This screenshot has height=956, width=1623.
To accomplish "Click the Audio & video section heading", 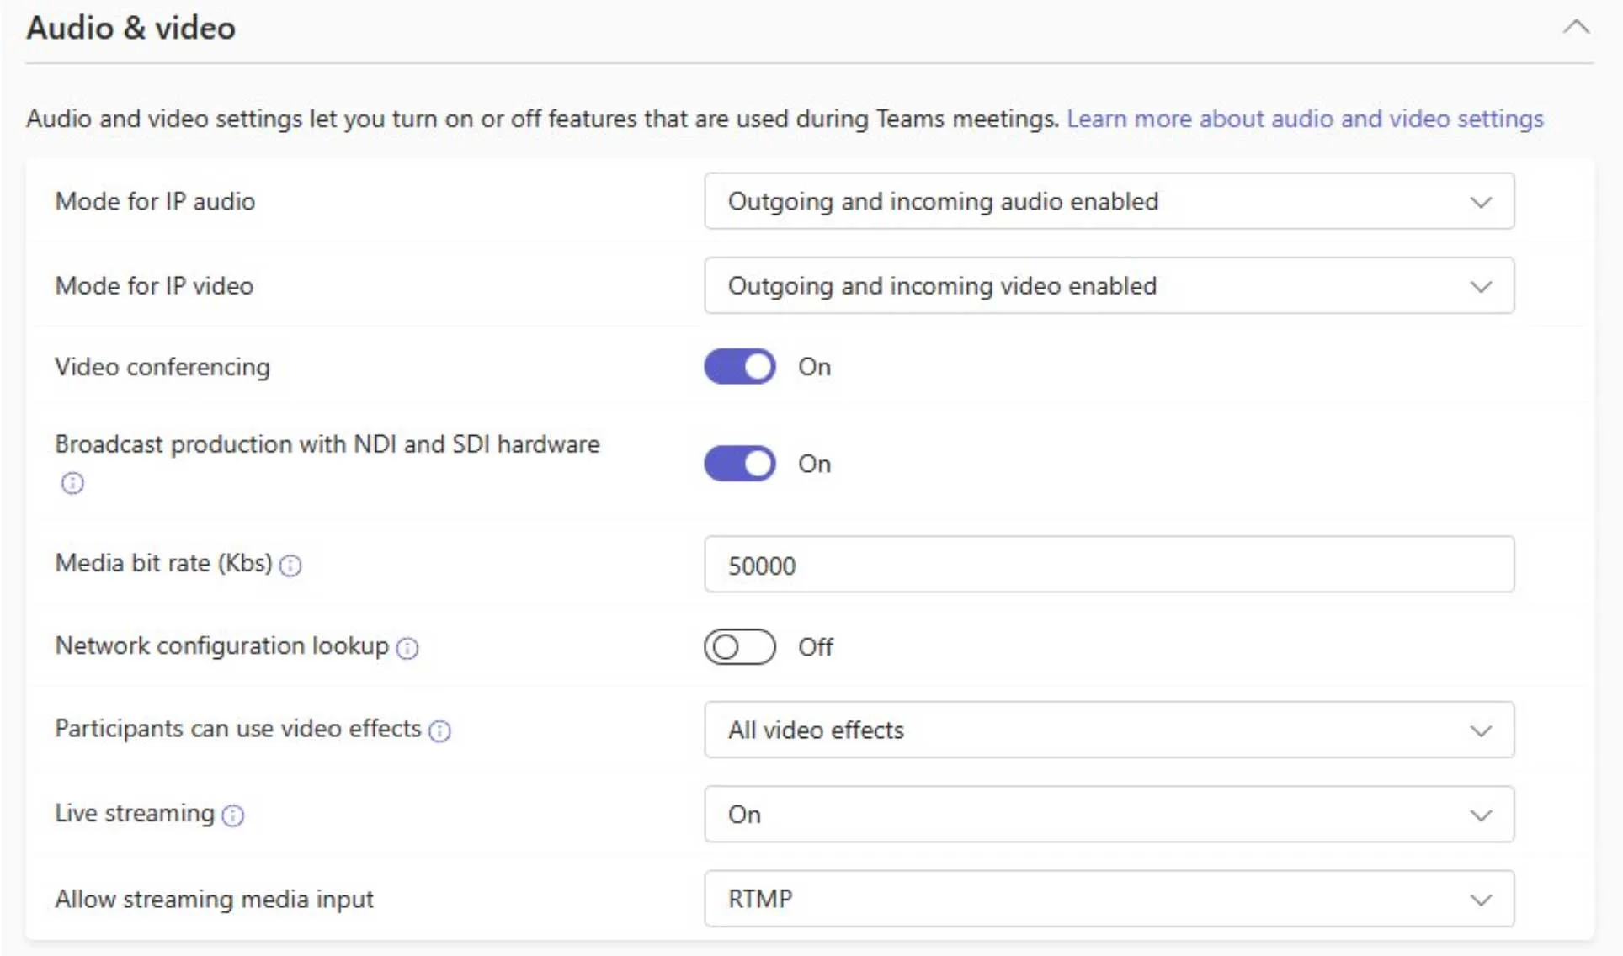I will point(130,28).
